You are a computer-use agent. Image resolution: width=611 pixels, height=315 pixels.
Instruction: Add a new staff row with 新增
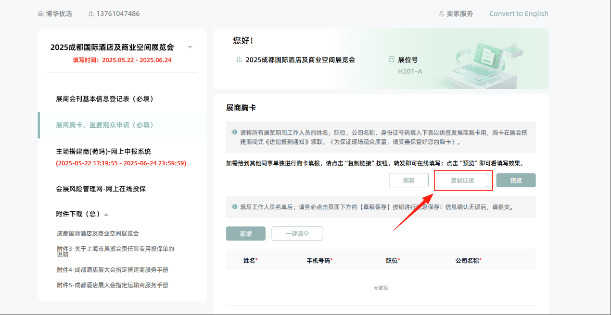click(245, 234)
